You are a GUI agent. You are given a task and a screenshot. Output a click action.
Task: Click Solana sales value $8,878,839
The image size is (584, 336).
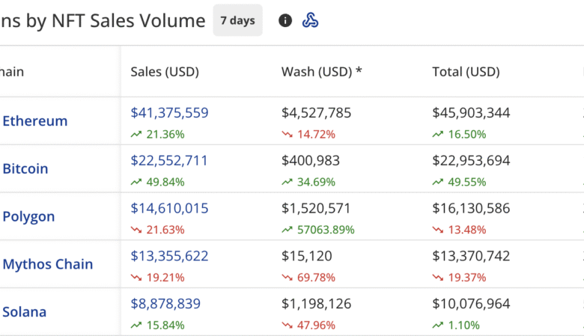pyautogui.click(x=165, y=304)
